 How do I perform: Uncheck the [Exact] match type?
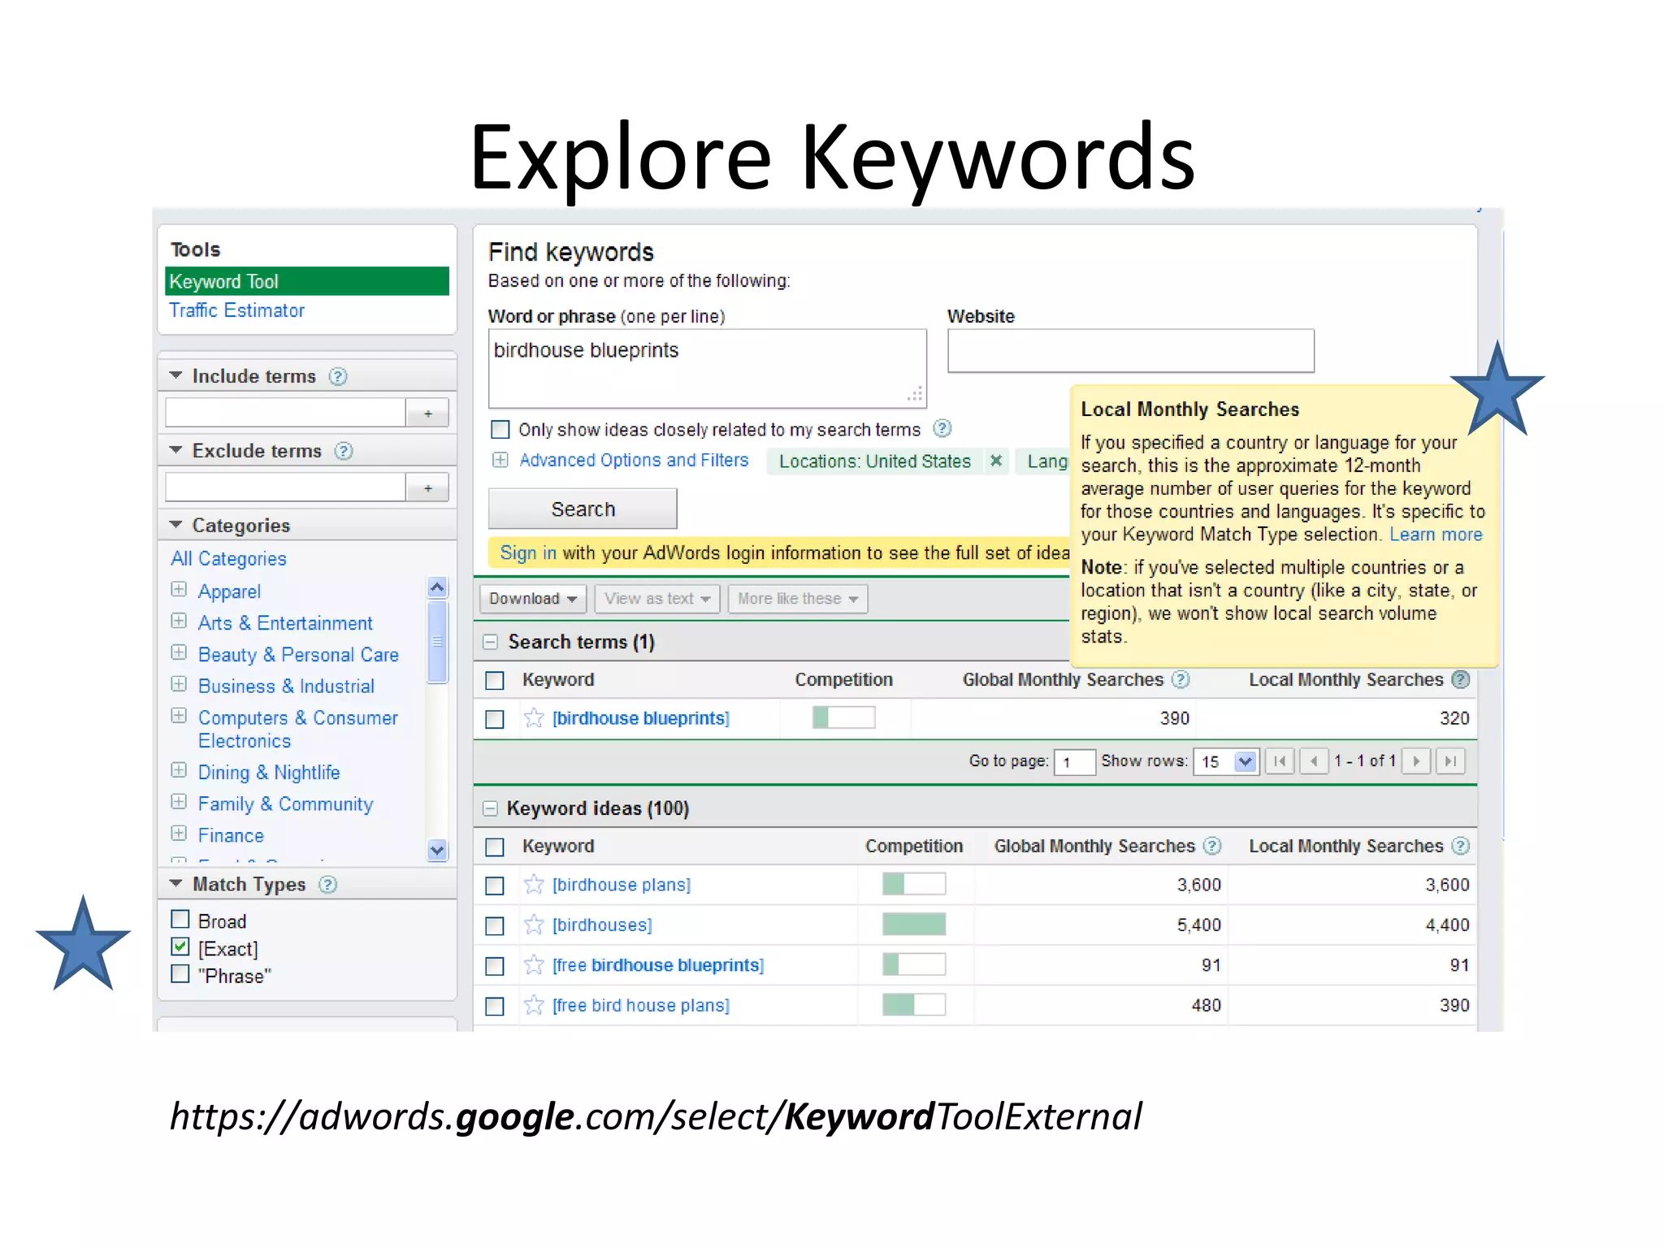(x=180, y=947)
